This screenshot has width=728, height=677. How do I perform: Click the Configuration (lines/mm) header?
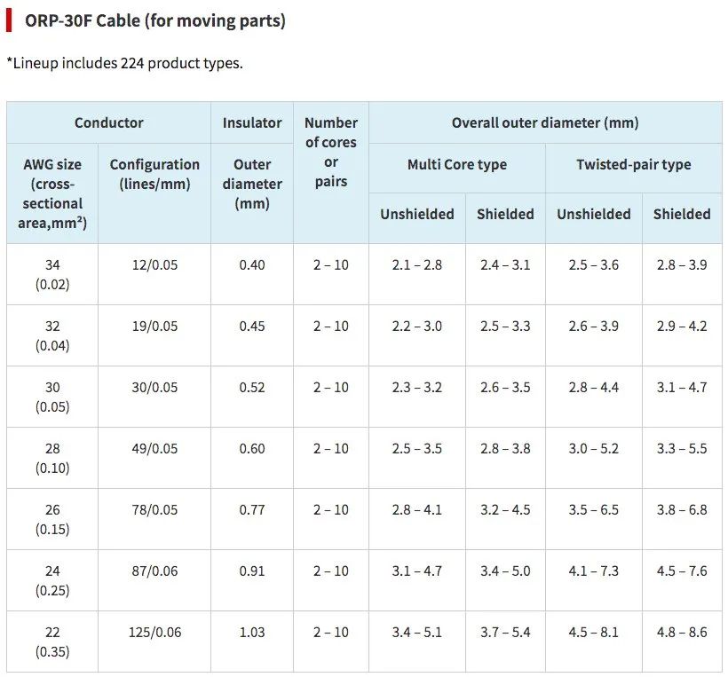tap(154, 174)
